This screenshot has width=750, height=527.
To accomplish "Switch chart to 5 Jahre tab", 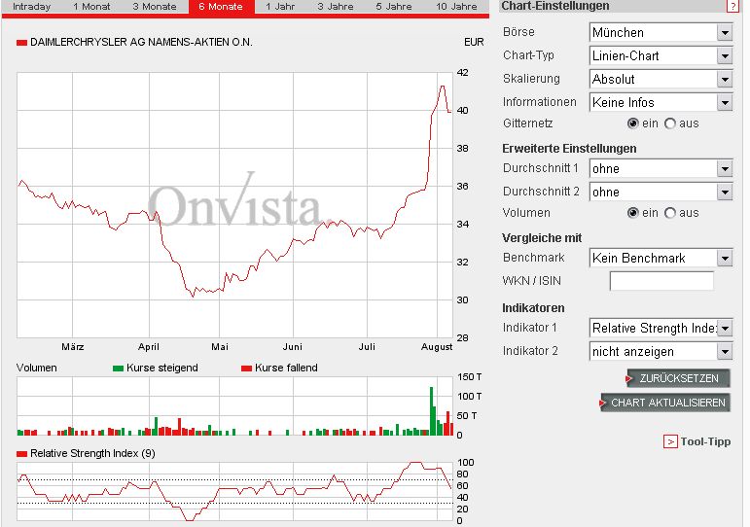I will pos(394,7).
